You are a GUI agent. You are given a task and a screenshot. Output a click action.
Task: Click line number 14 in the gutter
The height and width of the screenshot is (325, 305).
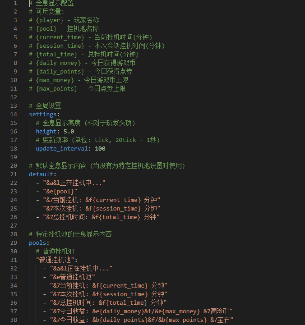(14, 114)
